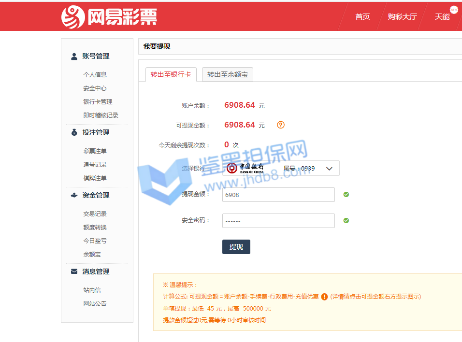Click the 提现金额 amount input field
The width and height of the screenshot is (462, 342).
point(278,195)
